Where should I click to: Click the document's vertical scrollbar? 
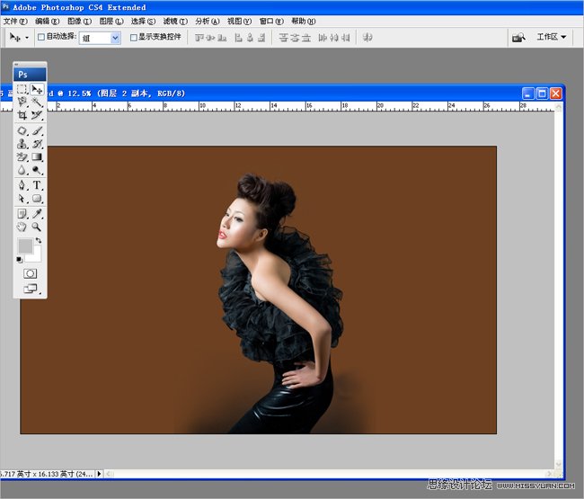click(x=558, y=270)
